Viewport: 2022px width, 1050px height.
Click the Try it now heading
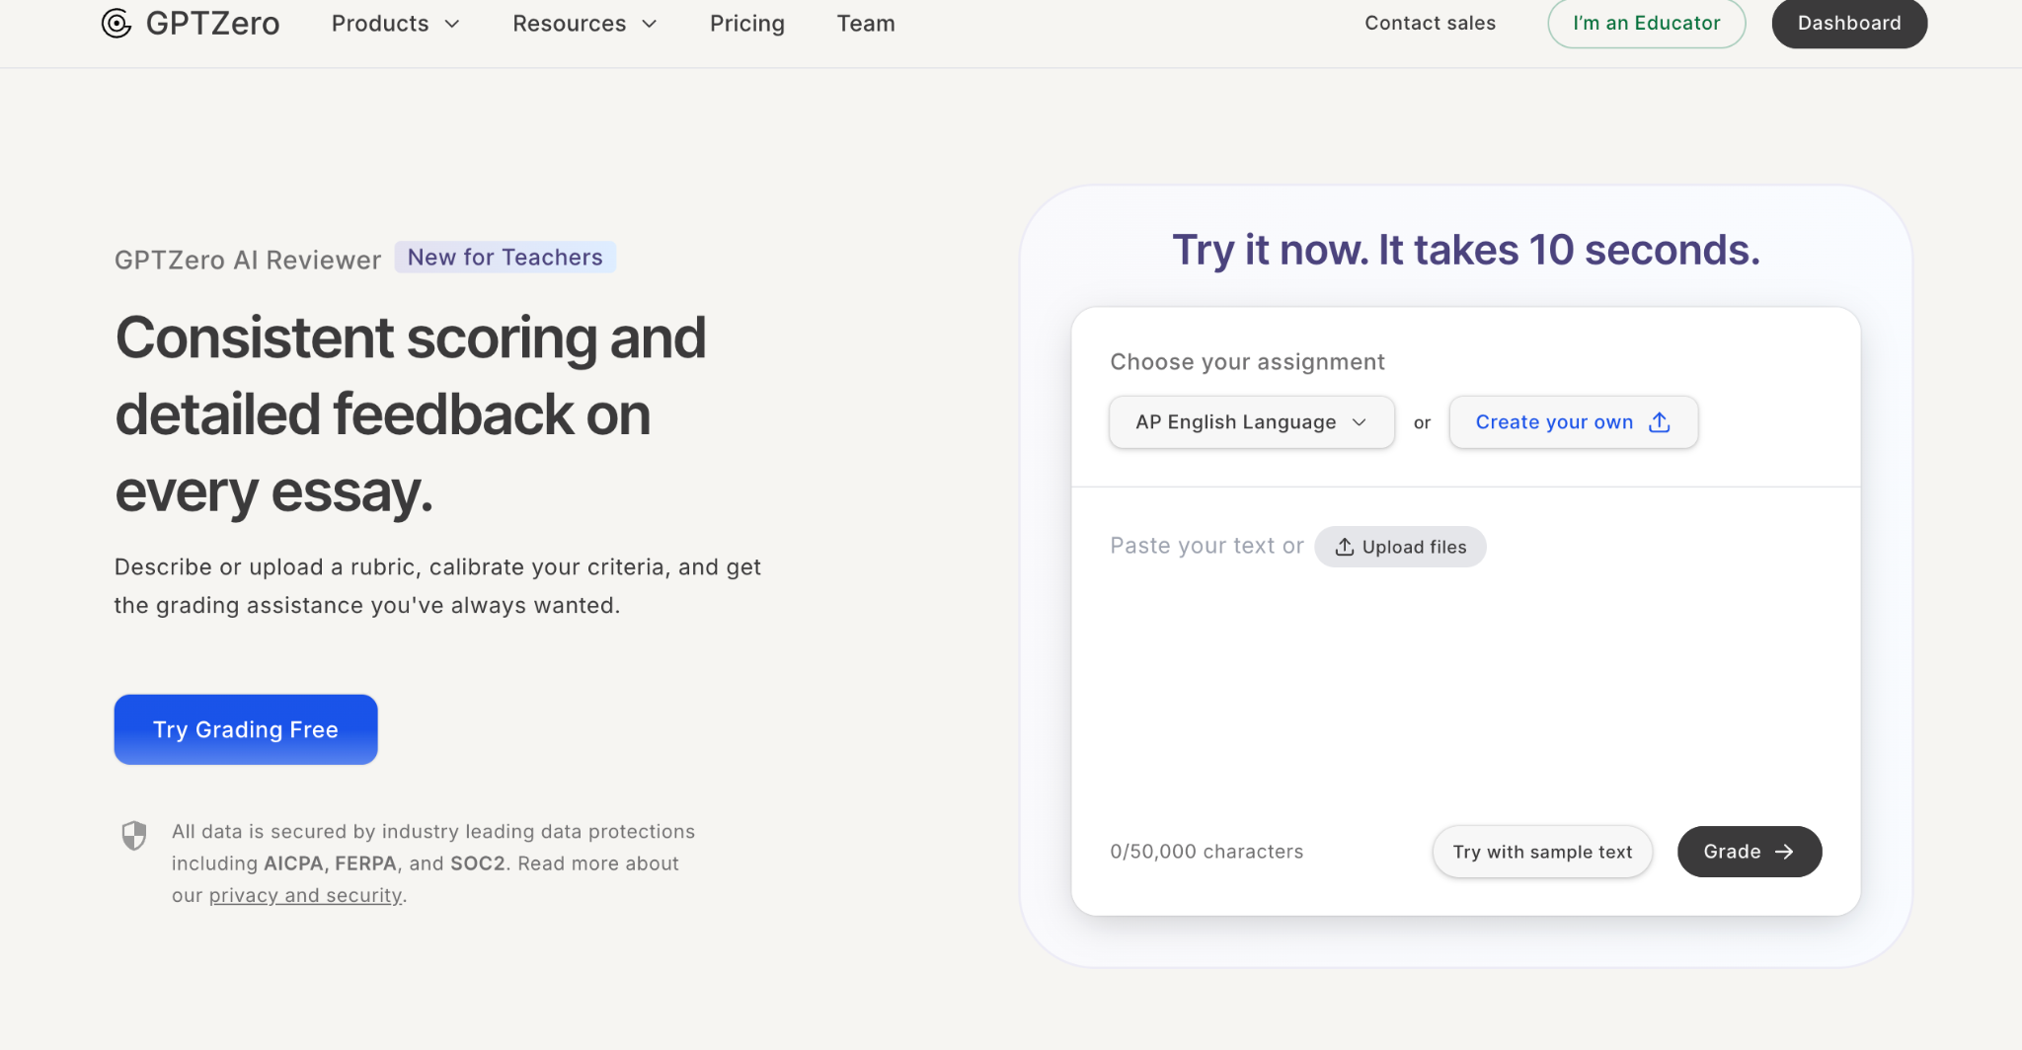pos(1466,251)
